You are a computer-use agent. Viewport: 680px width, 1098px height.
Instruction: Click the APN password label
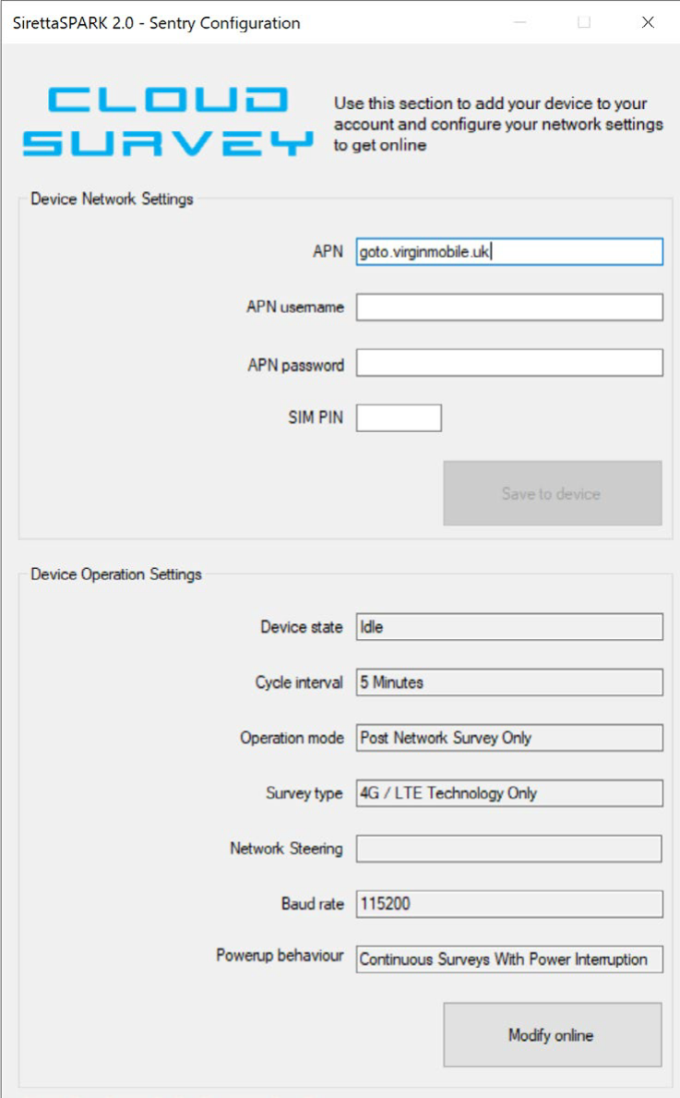[x=295, y=365]
